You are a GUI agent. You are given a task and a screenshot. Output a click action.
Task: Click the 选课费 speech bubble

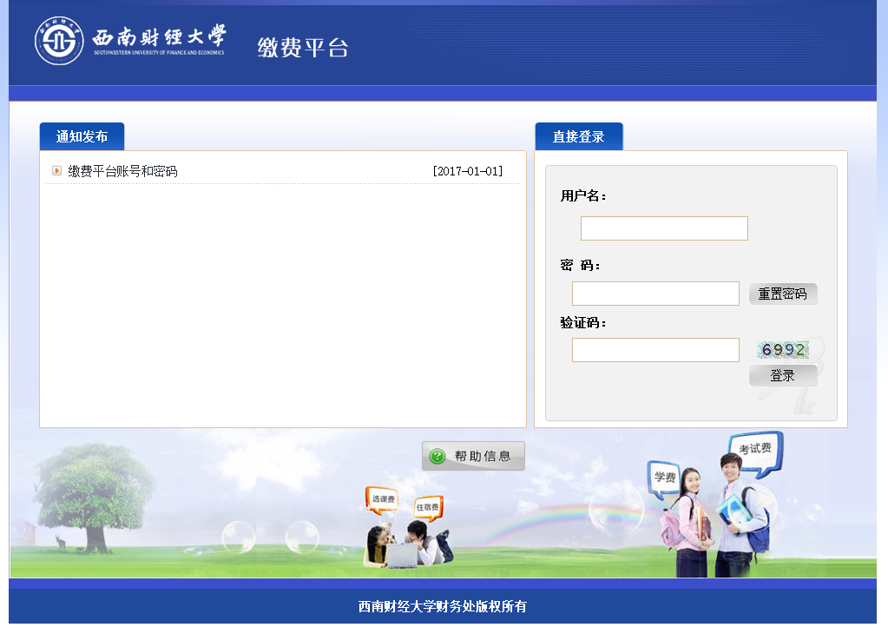[x=382, y=499]
